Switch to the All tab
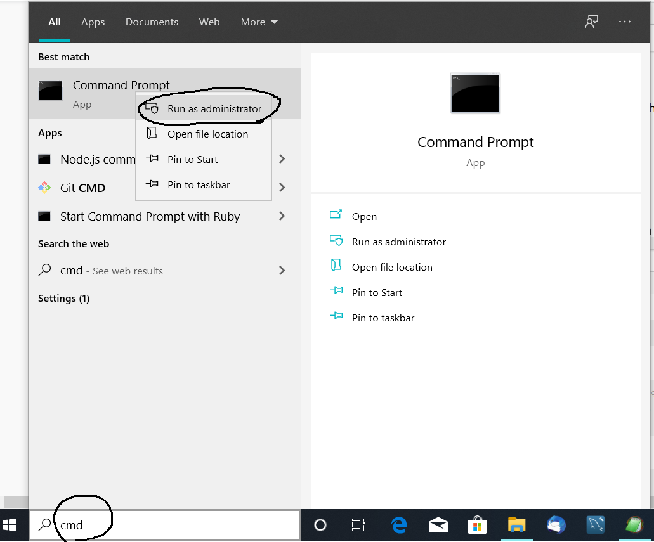This screenshot has width=654, height=542. 55,22
